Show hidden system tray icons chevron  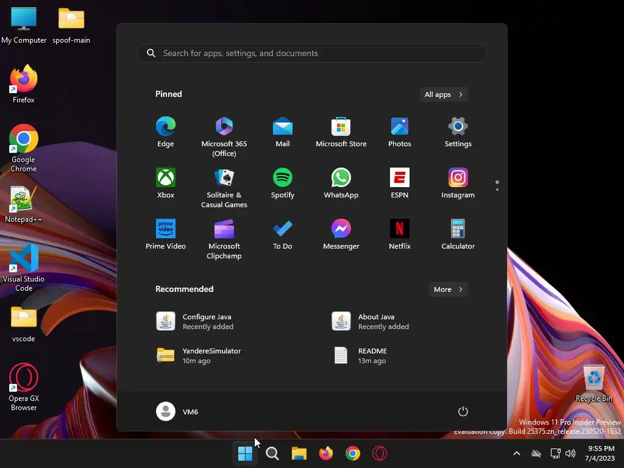tap(517, 453)
